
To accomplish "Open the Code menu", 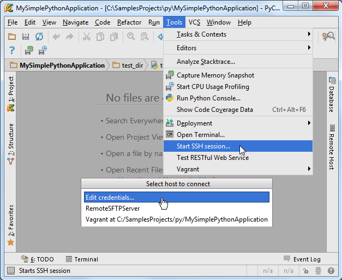I will point(103,22).
